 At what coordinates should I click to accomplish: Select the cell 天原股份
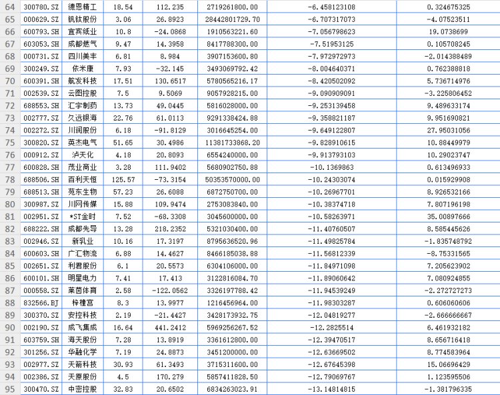tap(83, 376)
